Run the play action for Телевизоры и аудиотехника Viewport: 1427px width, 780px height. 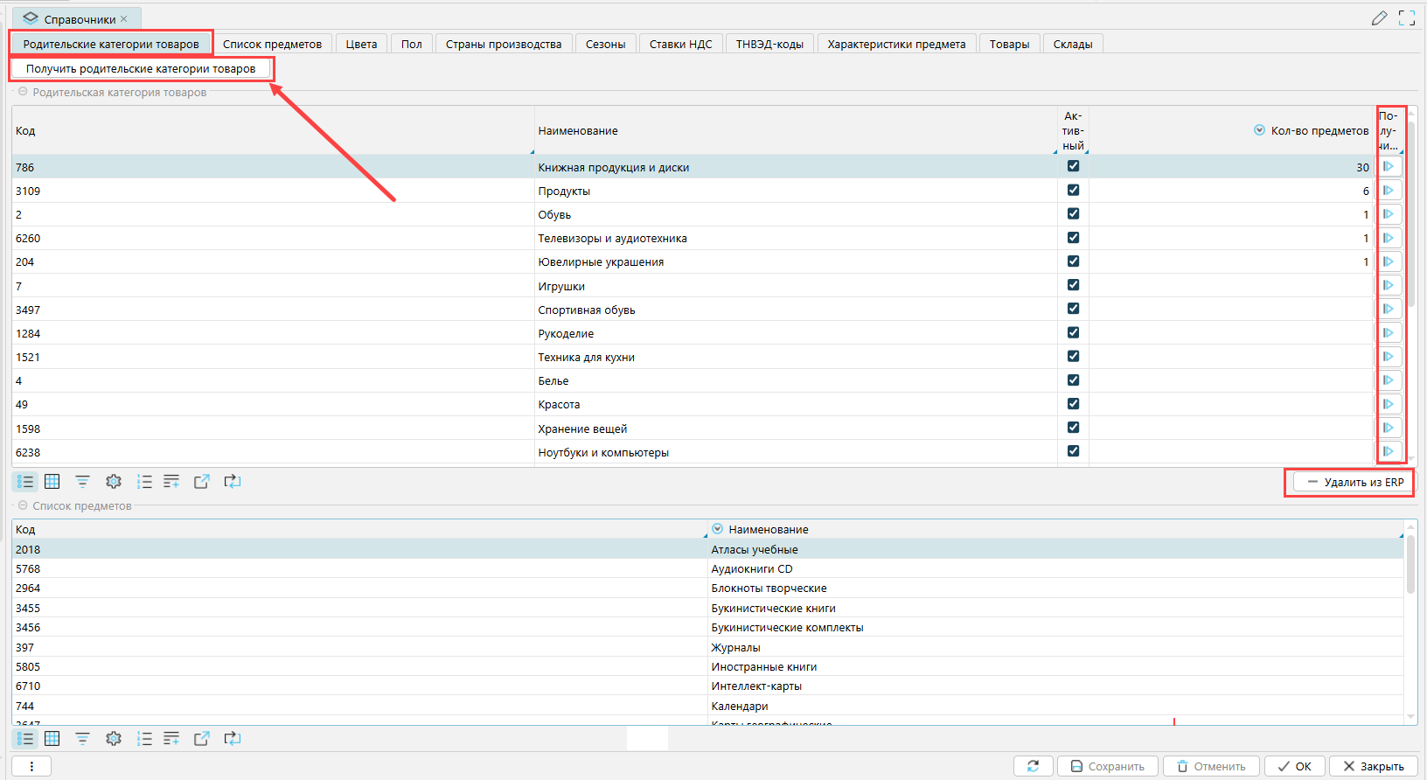click(x=1389, y=238)
